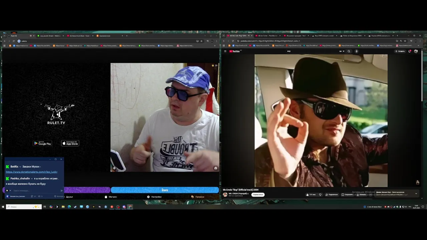Viewport: 427px width, 240px height.
Task: Click the RULET.TV logo
Action: coord(56,114)
